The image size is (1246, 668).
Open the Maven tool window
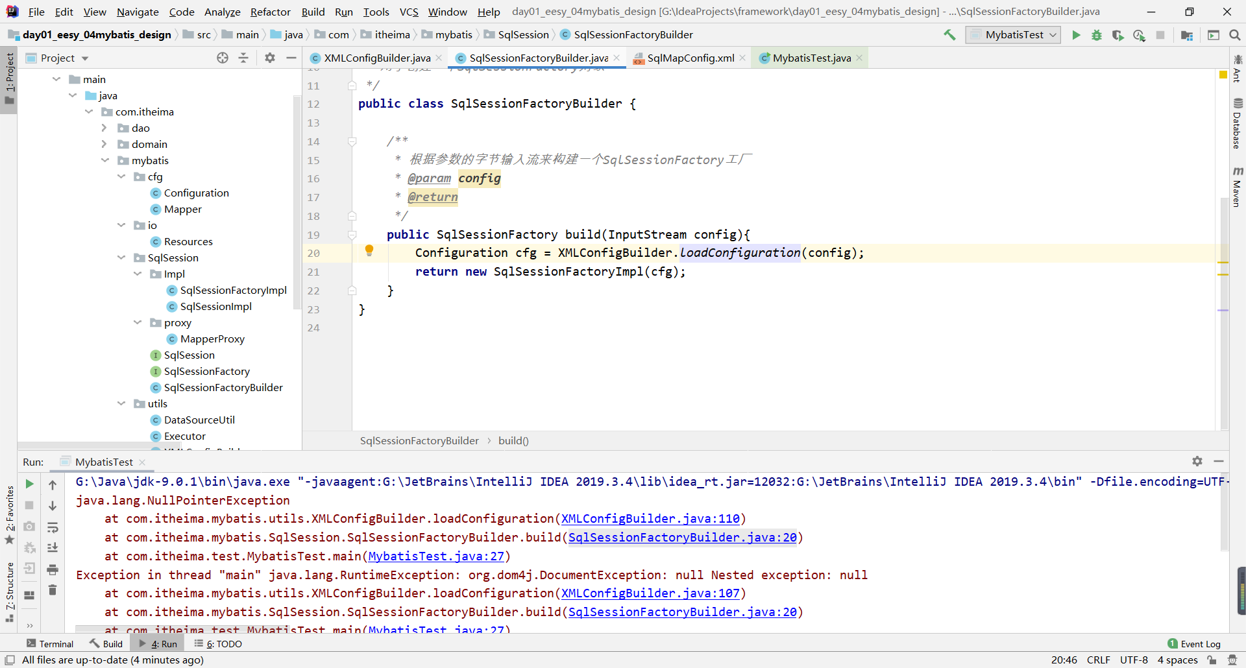[1237, 187]
